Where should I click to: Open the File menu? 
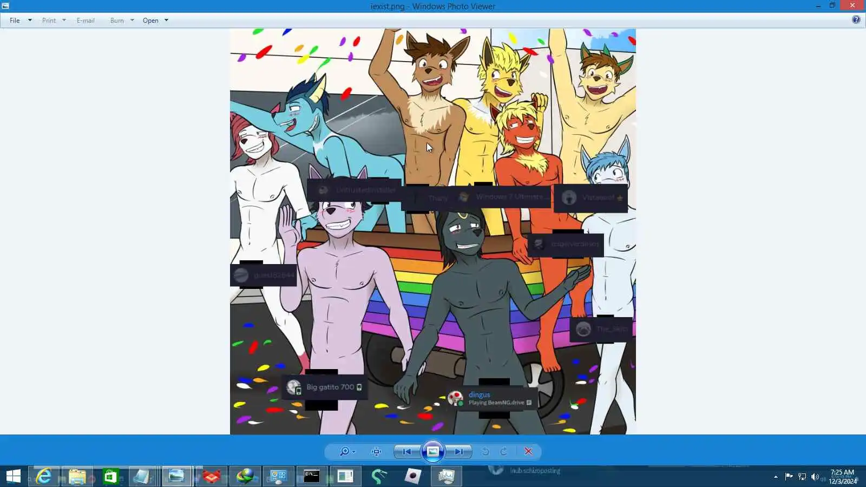pos(15,21)
